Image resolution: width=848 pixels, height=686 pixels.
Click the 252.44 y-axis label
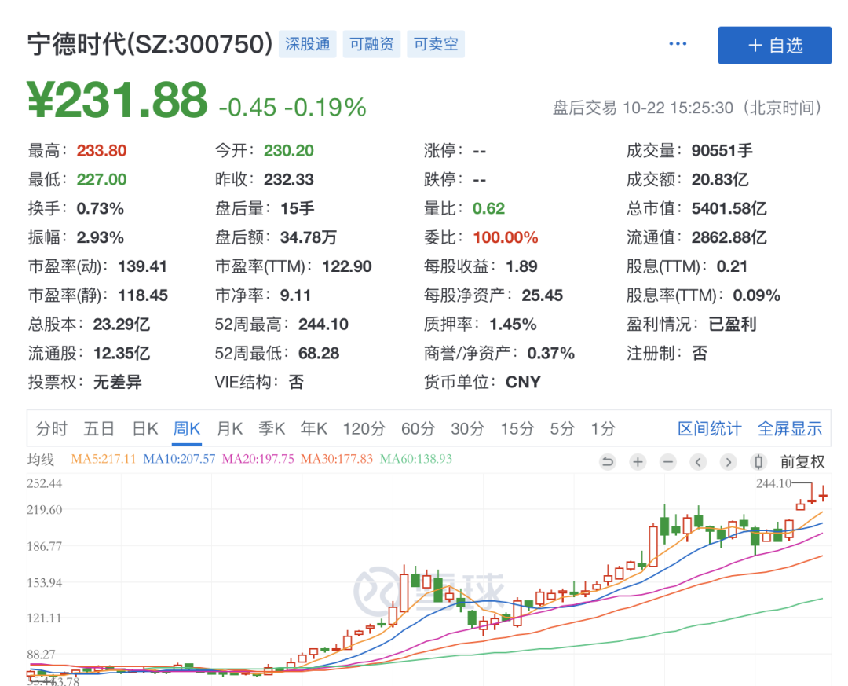click(x=44, y=483)
